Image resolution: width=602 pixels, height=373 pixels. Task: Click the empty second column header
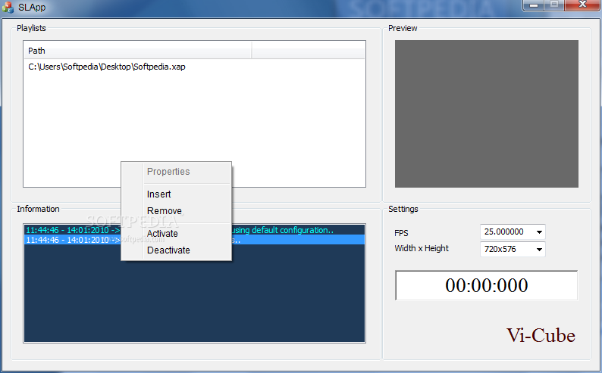coord(309,51)
